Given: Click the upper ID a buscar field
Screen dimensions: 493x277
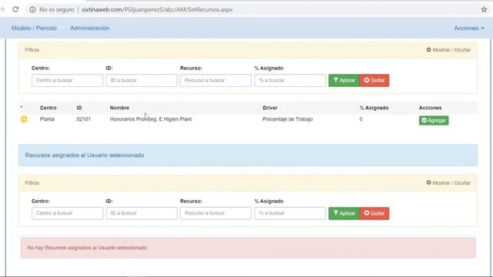Looking at the screenshot, I should (142, 80).
